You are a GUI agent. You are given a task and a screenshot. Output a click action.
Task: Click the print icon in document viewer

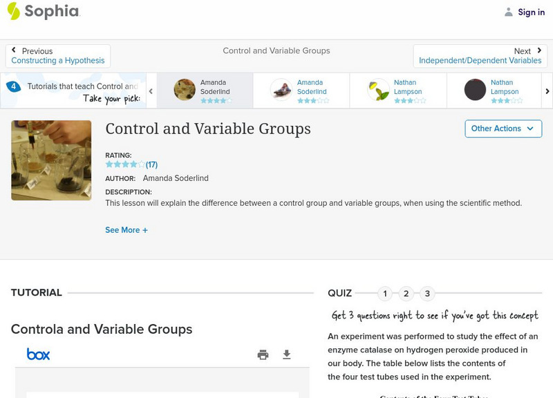point(263,354)
